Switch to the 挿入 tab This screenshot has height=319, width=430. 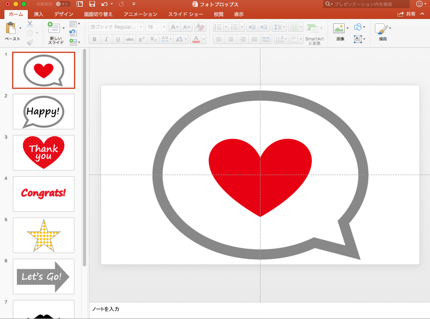click(x=39, y=14)
